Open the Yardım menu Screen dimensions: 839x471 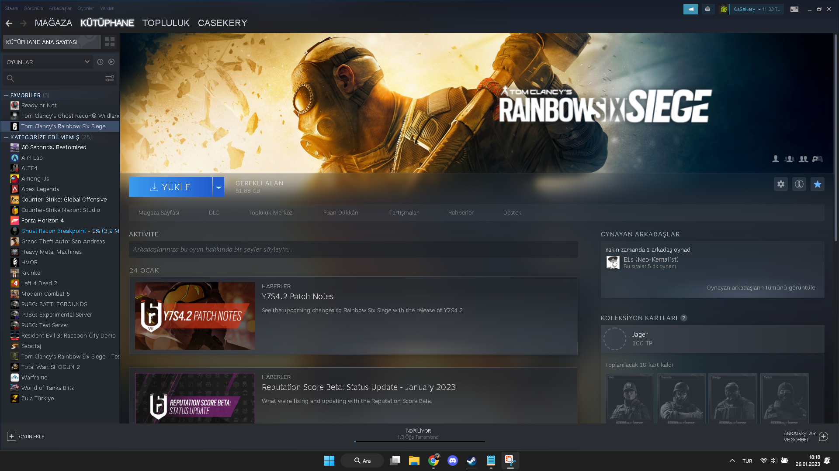click(107, 8)
